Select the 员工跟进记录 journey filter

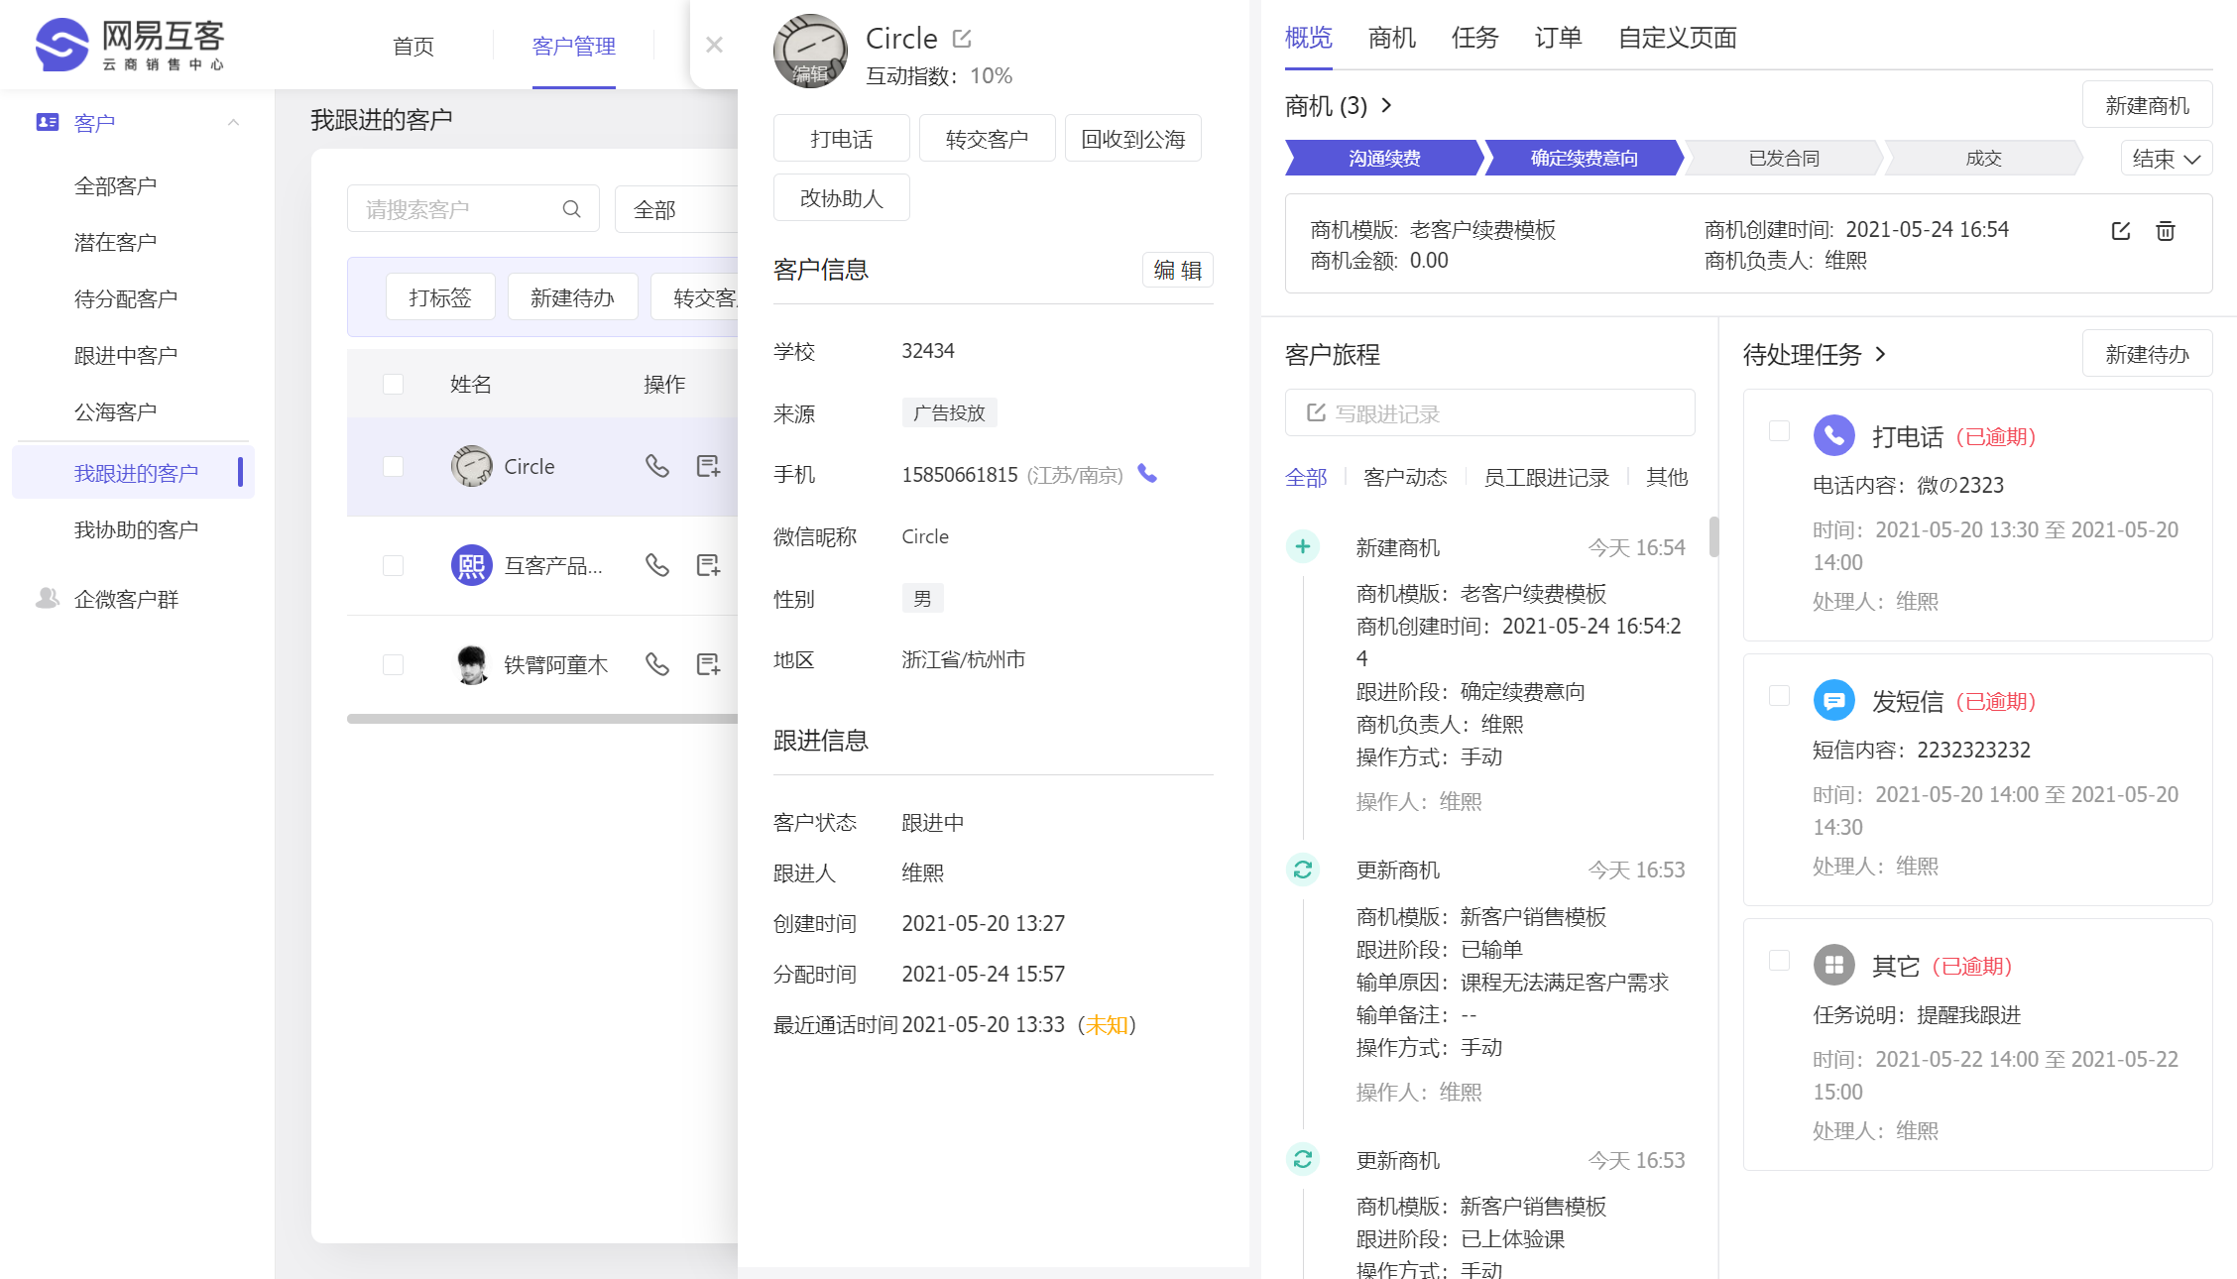1546,478
